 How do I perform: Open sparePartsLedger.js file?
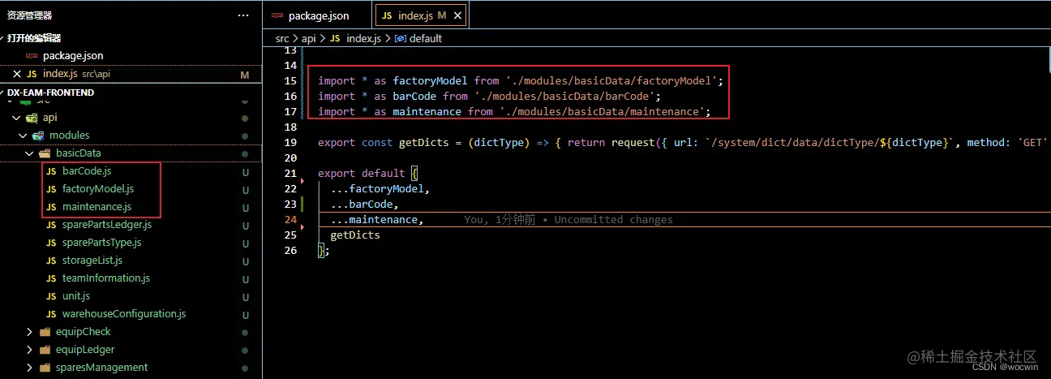(107, 225)
